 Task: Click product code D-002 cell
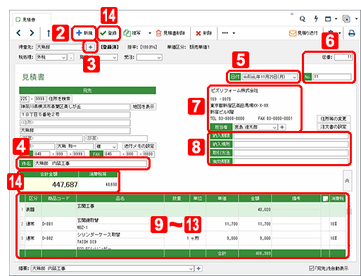point(58,238)
